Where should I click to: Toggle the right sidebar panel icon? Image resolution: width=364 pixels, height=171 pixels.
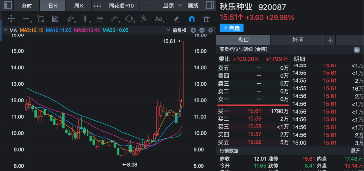click(x=210, y=5)
